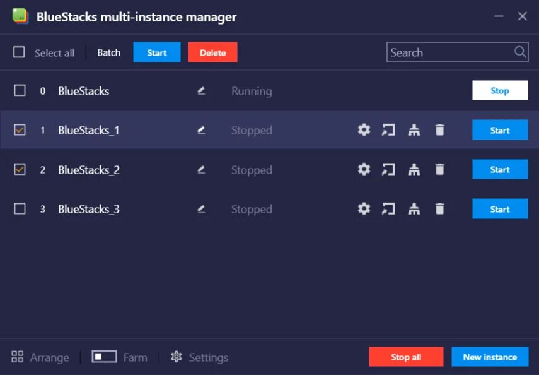Screen dimensions: 539x375
Task: Create desktop shortcut for BlueStacks_3
Action: click(388, 208)
